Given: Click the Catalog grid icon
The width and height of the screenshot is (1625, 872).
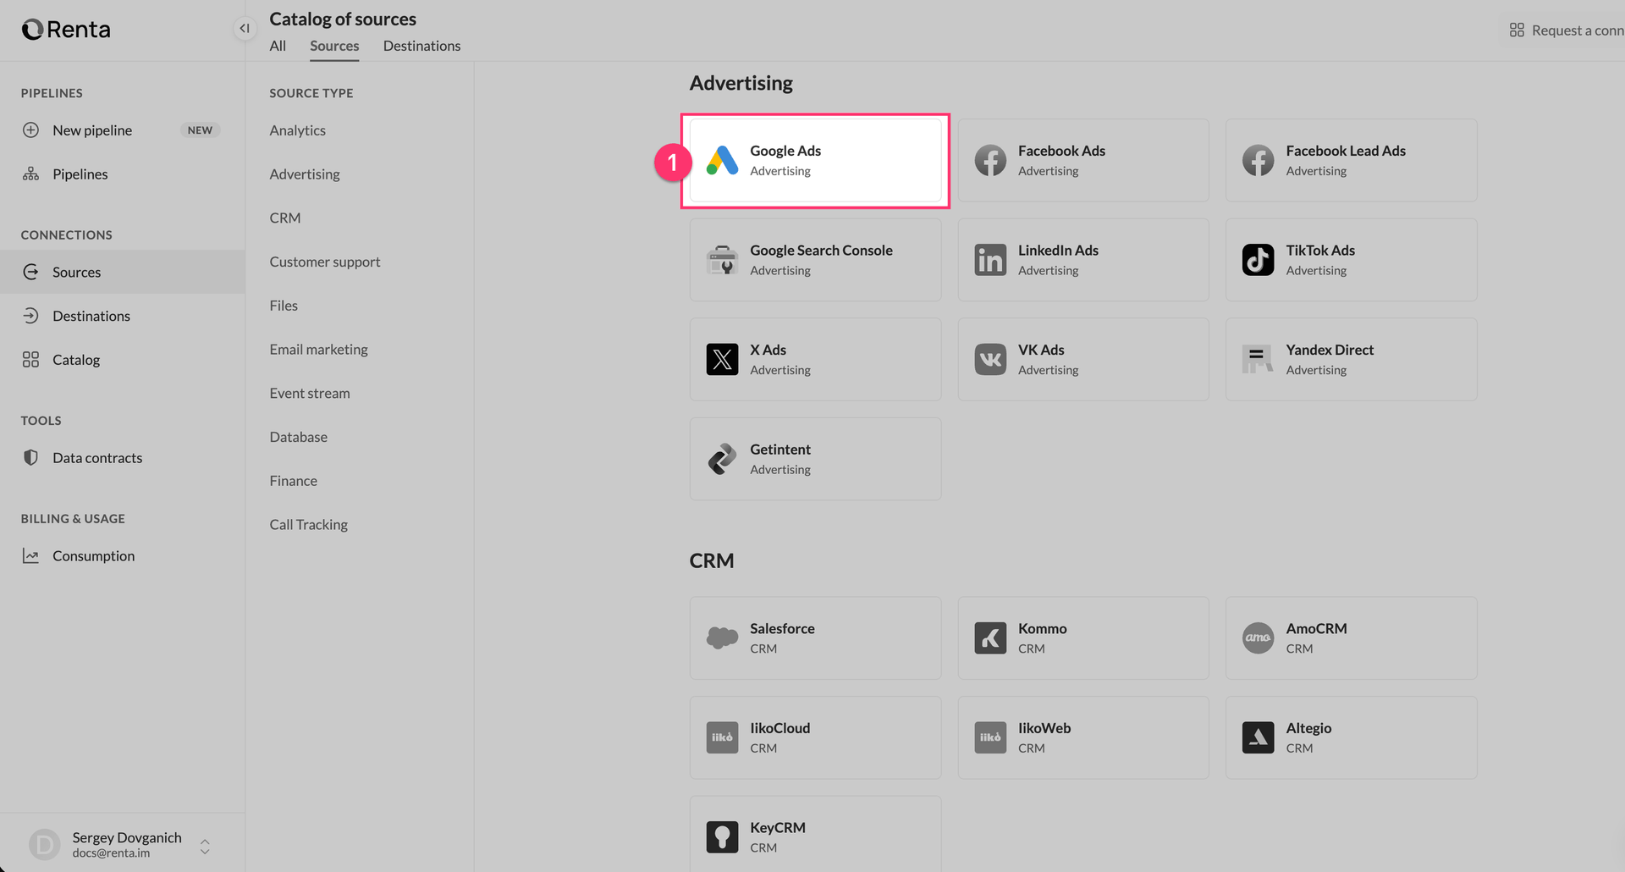Looking at the screenshot, I should [30, 360].
